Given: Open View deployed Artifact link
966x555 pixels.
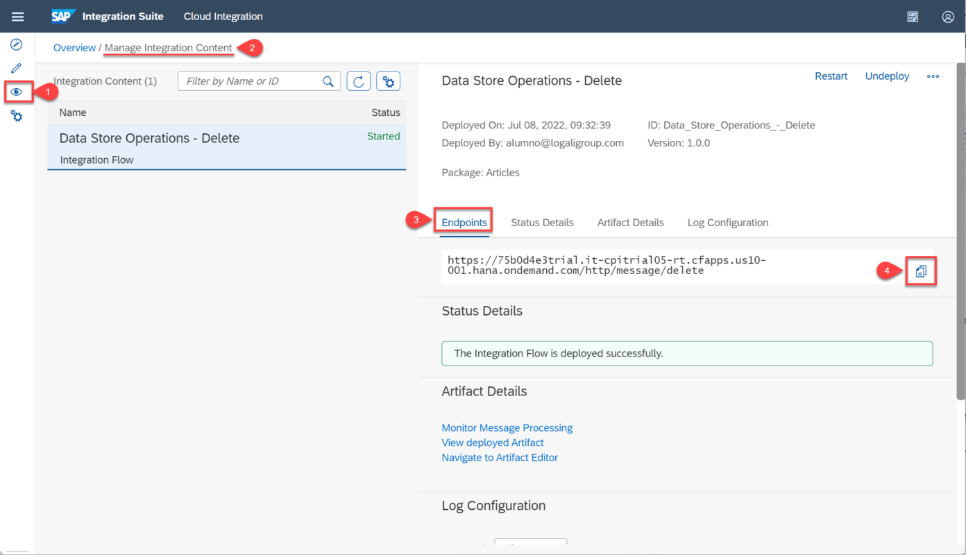Looking at the screenshot, I should 493,443.
